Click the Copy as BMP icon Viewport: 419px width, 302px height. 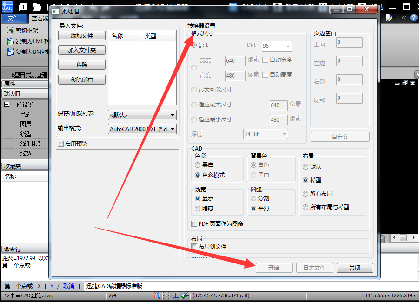10,52
